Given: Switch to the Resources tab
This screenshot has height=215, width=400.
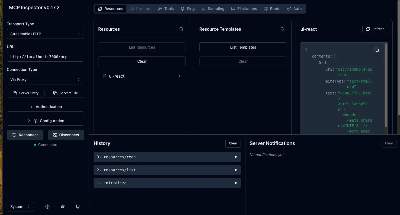Looking at the screenshot, I should coord(111,9).
